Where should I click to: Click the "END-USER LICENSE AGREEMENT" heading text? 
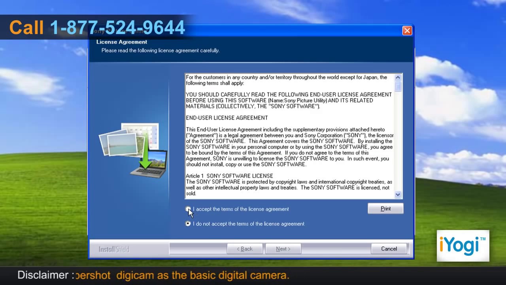(x=227, y=118)
